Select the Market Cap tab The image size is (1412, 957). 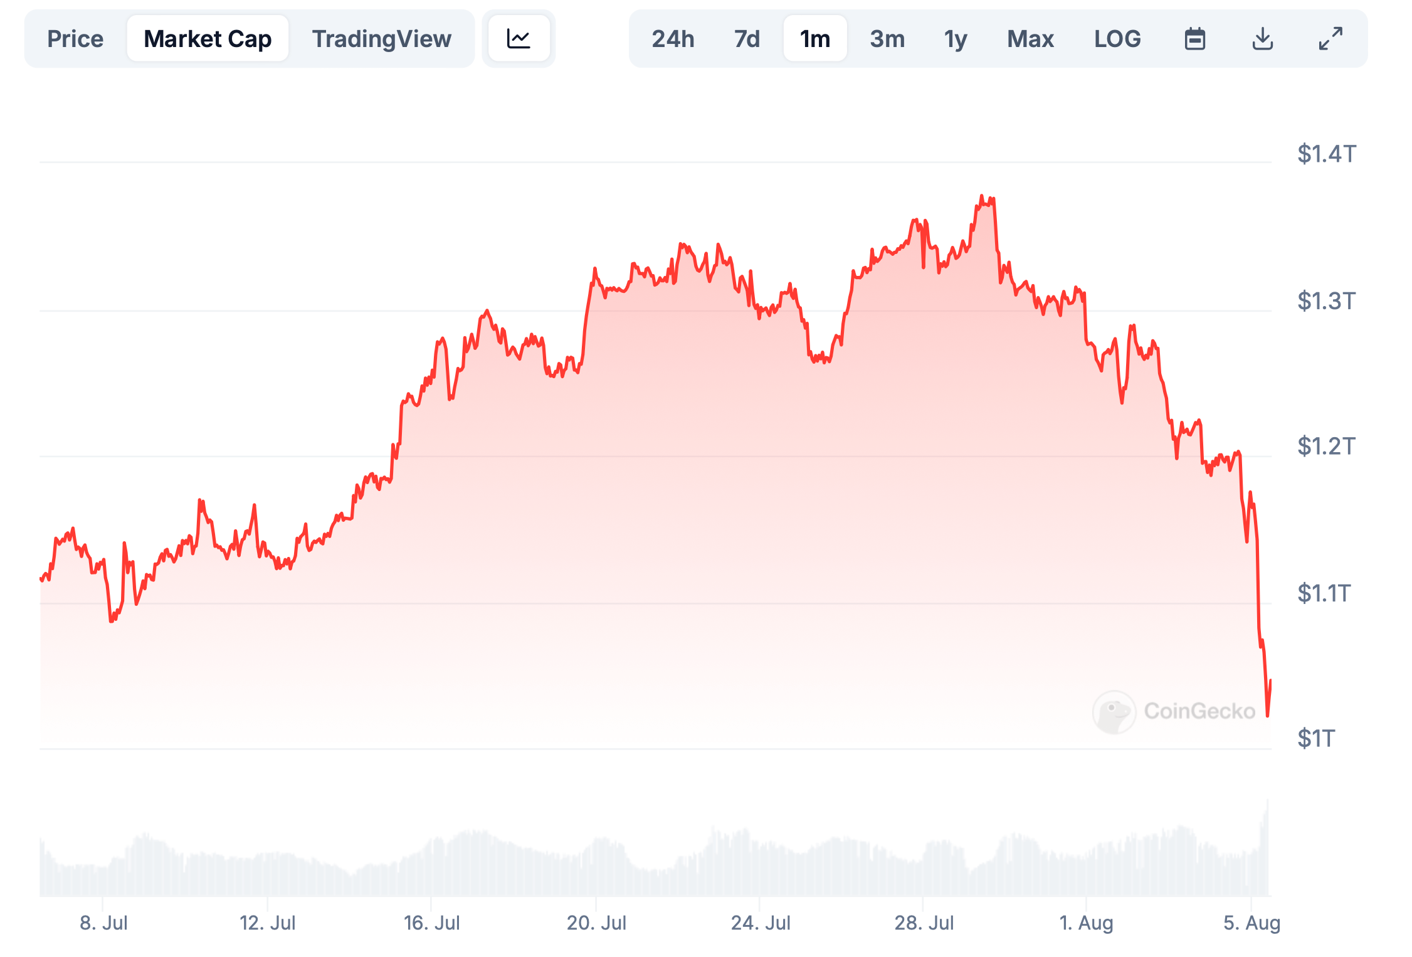[208, 39]
